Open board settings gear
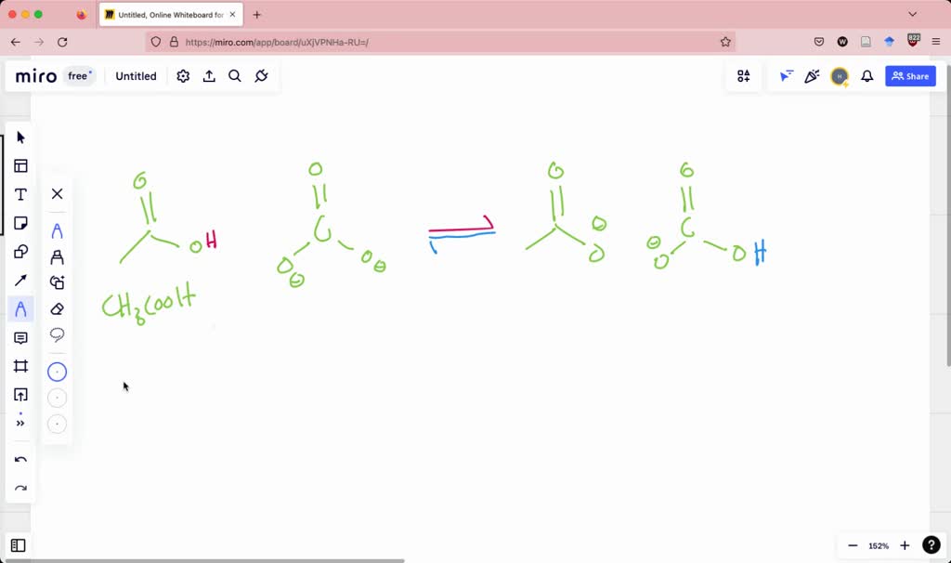 [x=183, y=76]
